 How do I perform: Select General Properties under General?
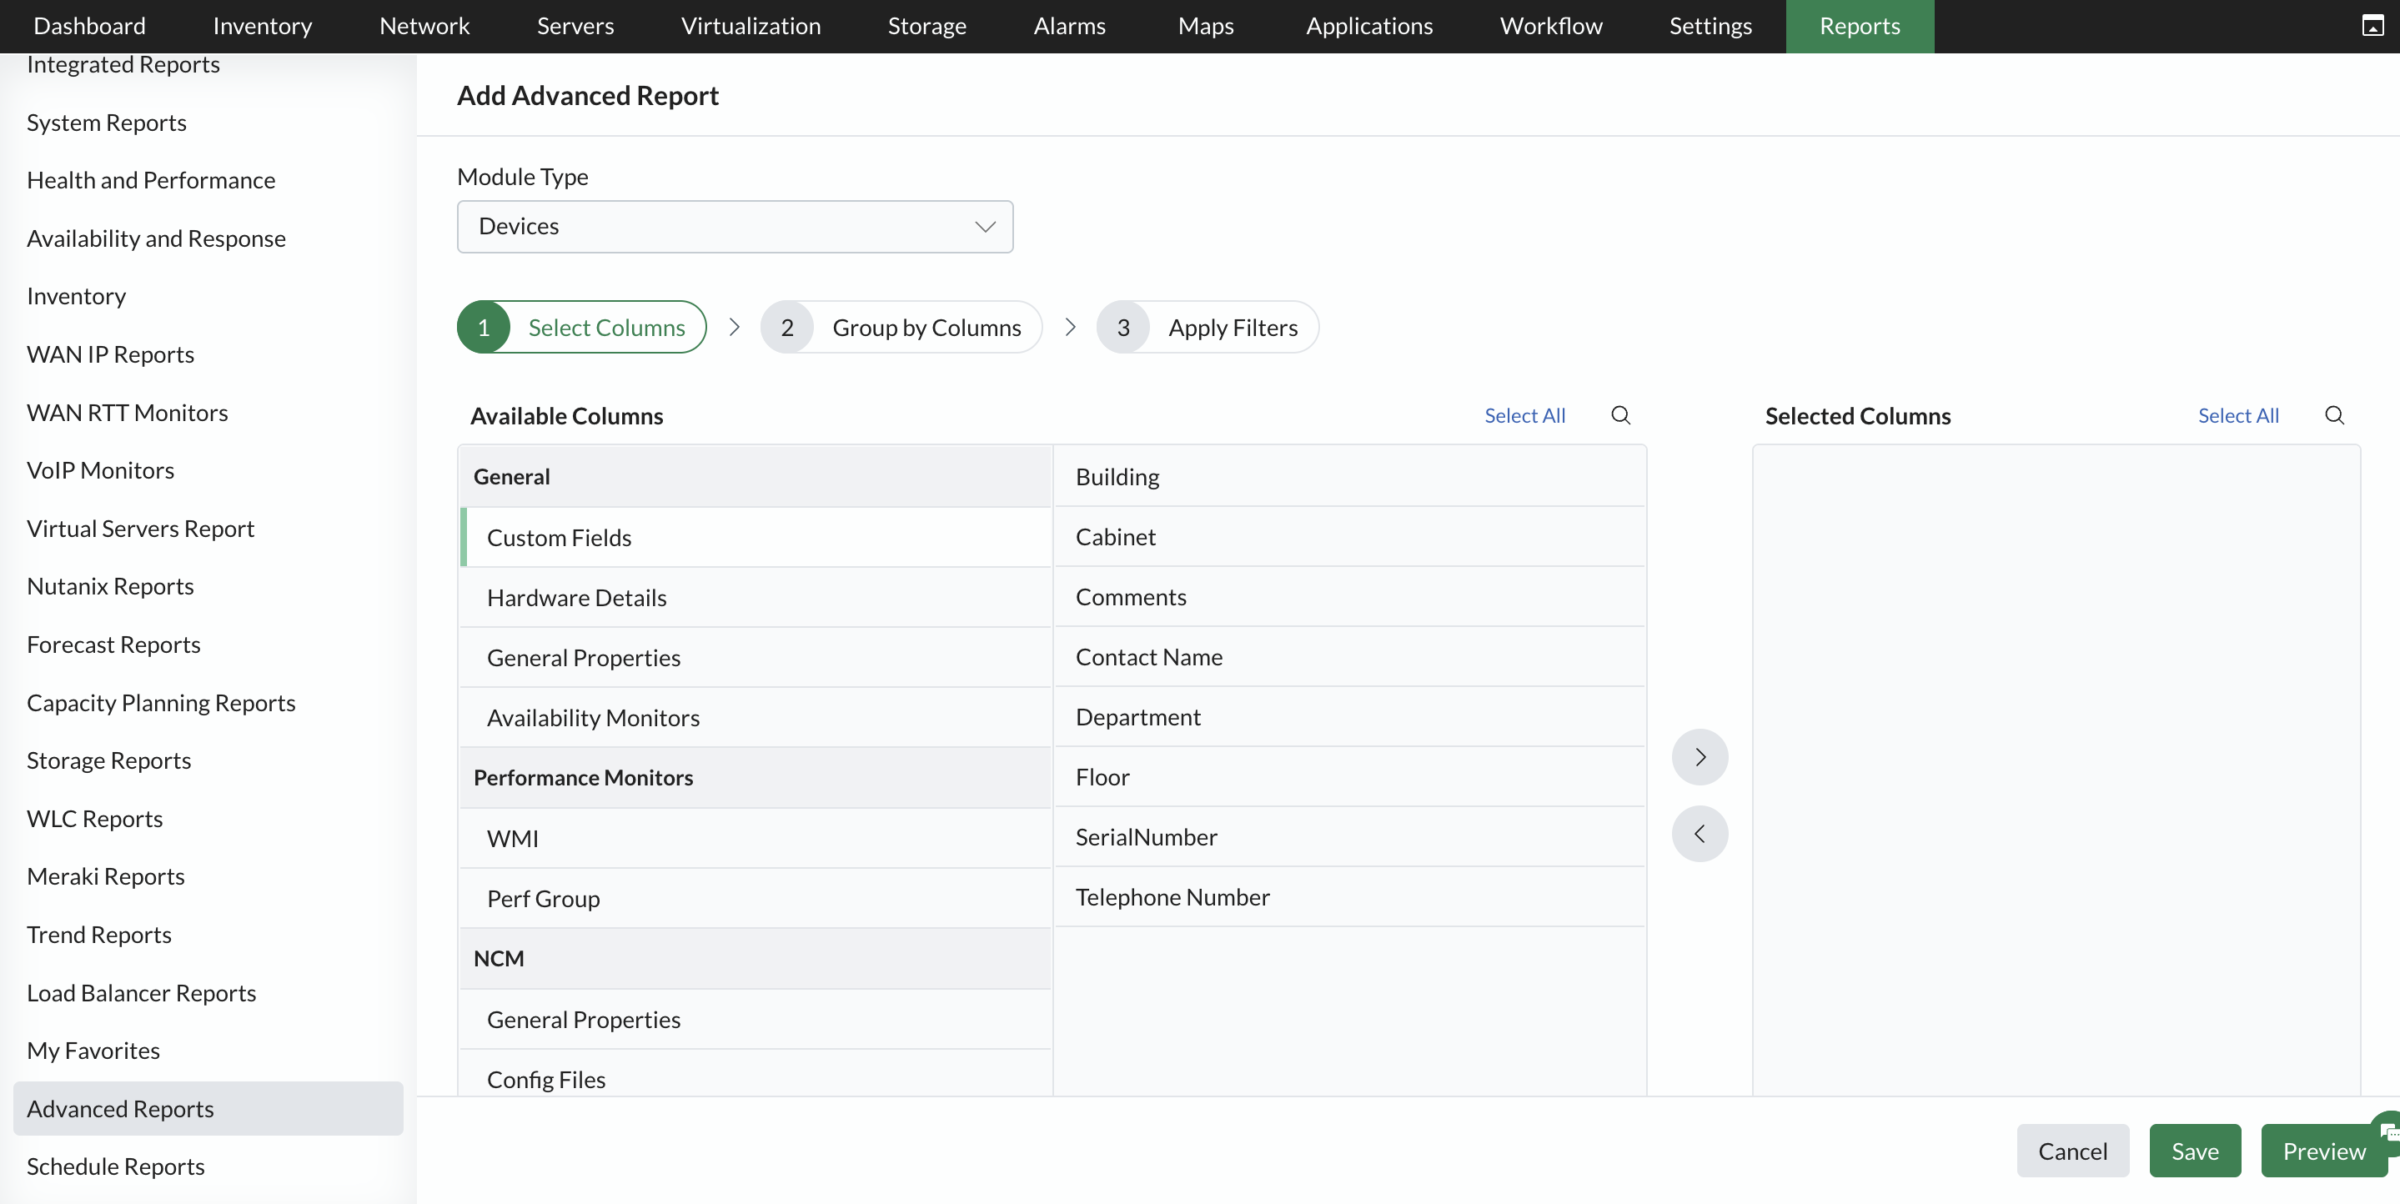pos(756,658)
